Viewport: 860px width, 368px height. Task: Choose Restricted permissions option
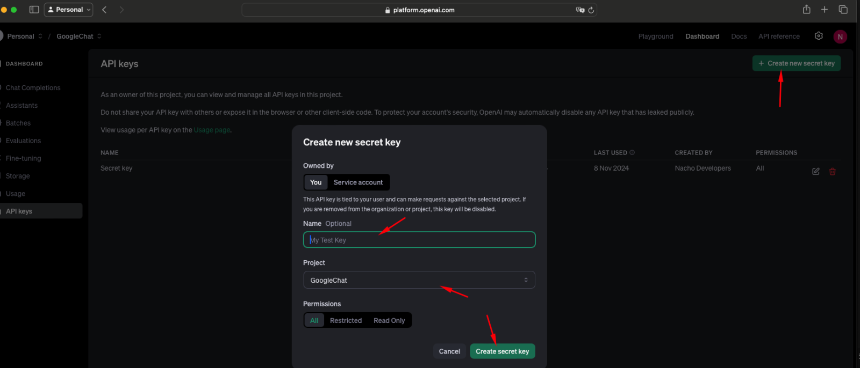[346, 321]
